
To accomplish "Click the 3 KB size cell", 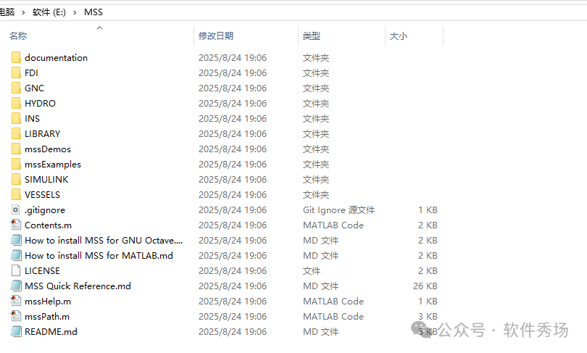I will (428, 316).
